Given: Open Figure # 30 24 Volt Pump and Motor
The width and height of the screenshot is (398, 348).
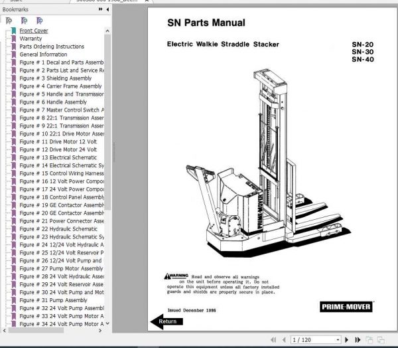Looking at the screenshot, I should pyautogui.click(x=62, y=292).
